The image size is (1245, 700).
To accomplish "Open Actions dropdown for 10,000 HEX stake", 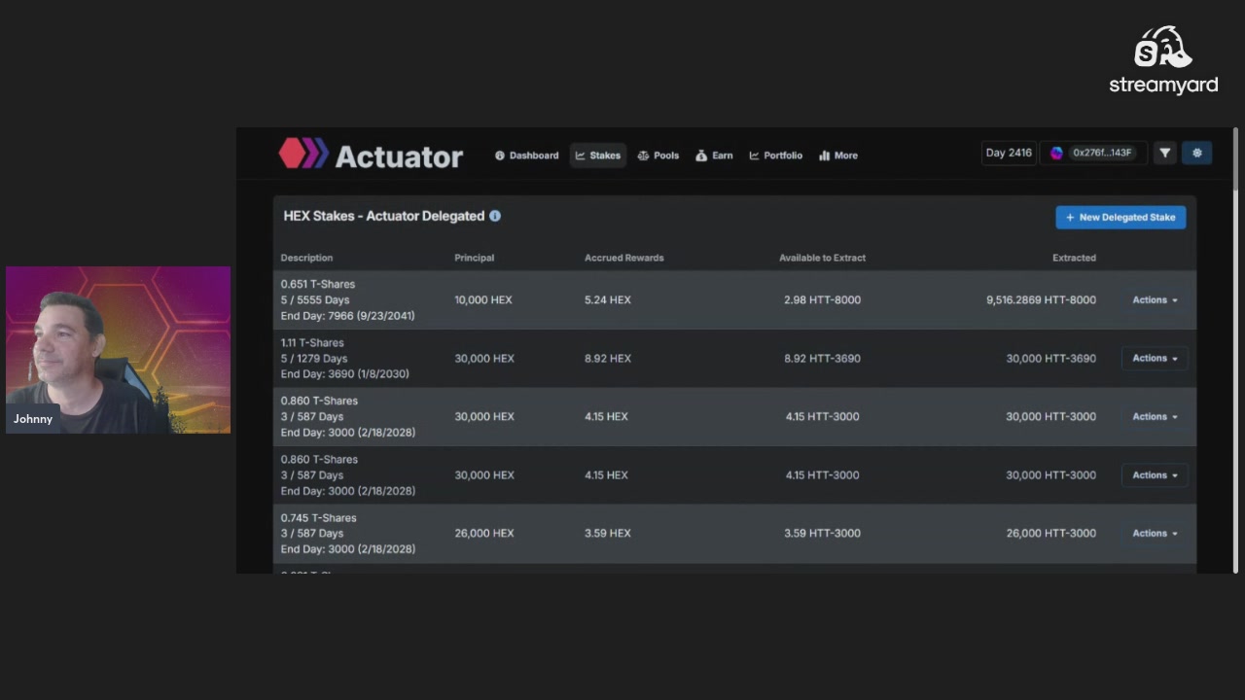I will [1155, 299].
